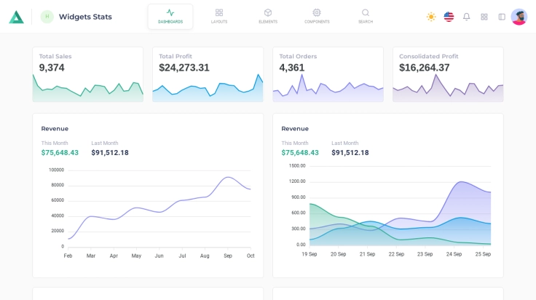Click the Total Sales card

point(87,74)
